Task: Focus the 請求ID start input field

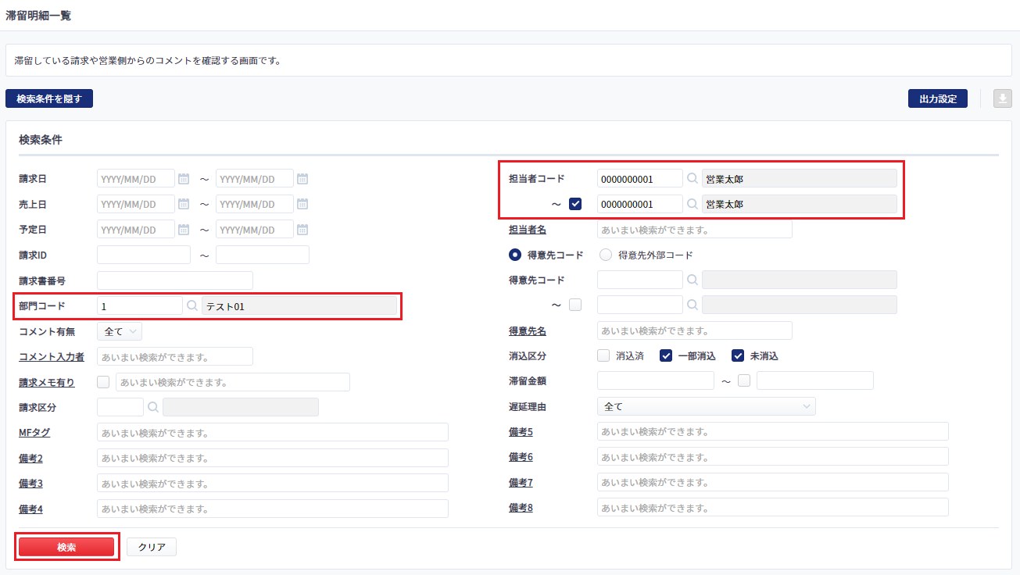Action: click(x=144, y=255)
